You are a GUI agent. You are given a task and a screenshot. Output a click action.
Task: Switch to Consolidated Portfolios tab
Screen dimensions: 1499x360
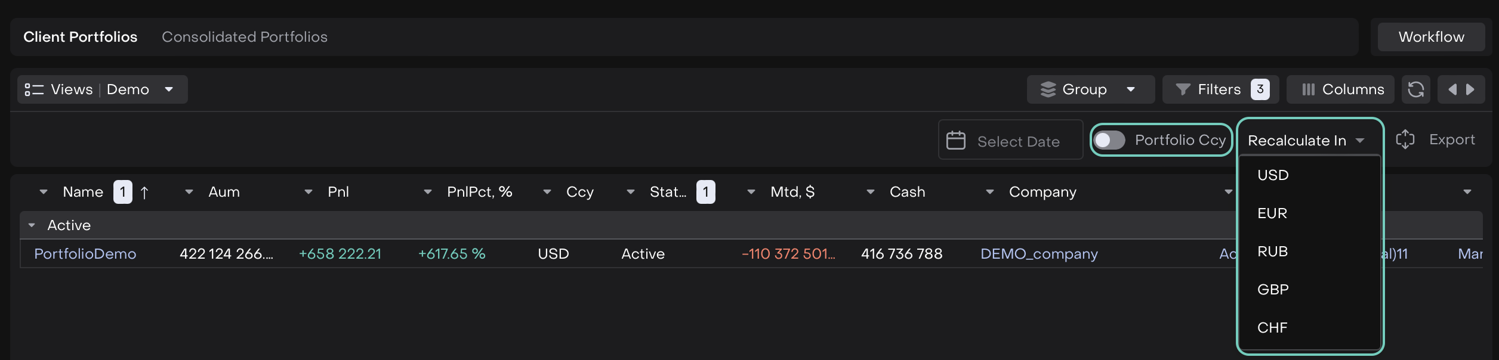245,37
